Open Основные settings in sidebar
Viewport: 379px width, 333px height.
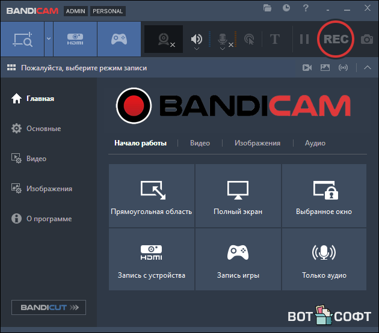[36, 129]
